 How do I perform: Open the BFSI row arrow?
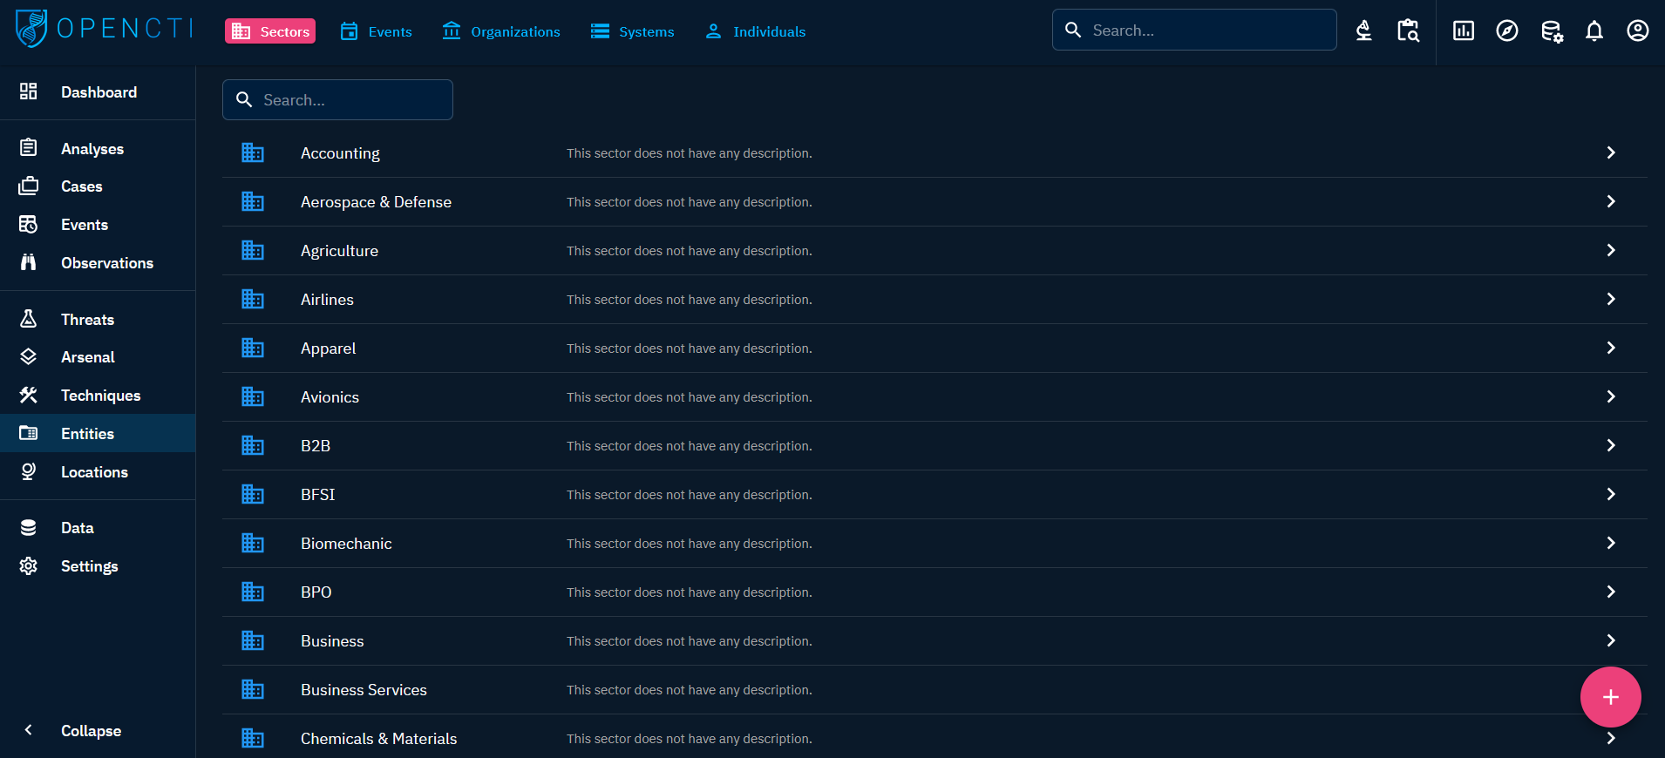point(1610,495)
